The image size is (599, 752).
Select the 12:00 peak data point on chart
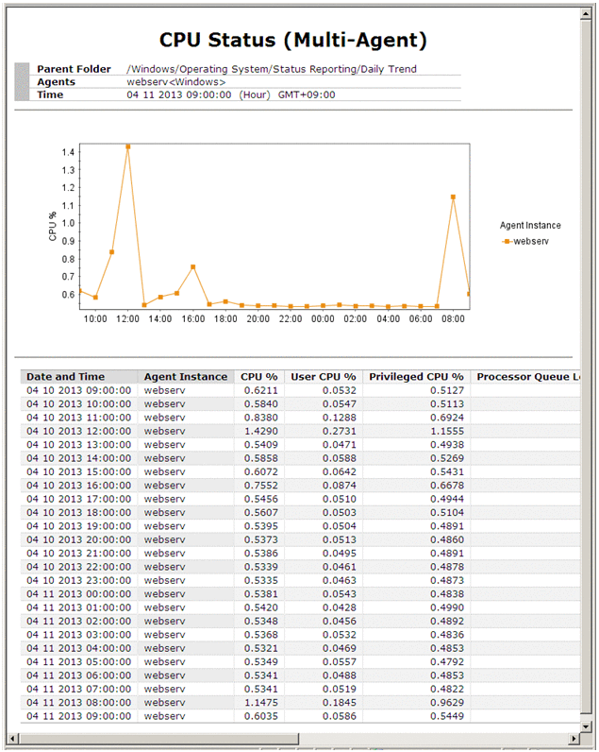[127, 147]
